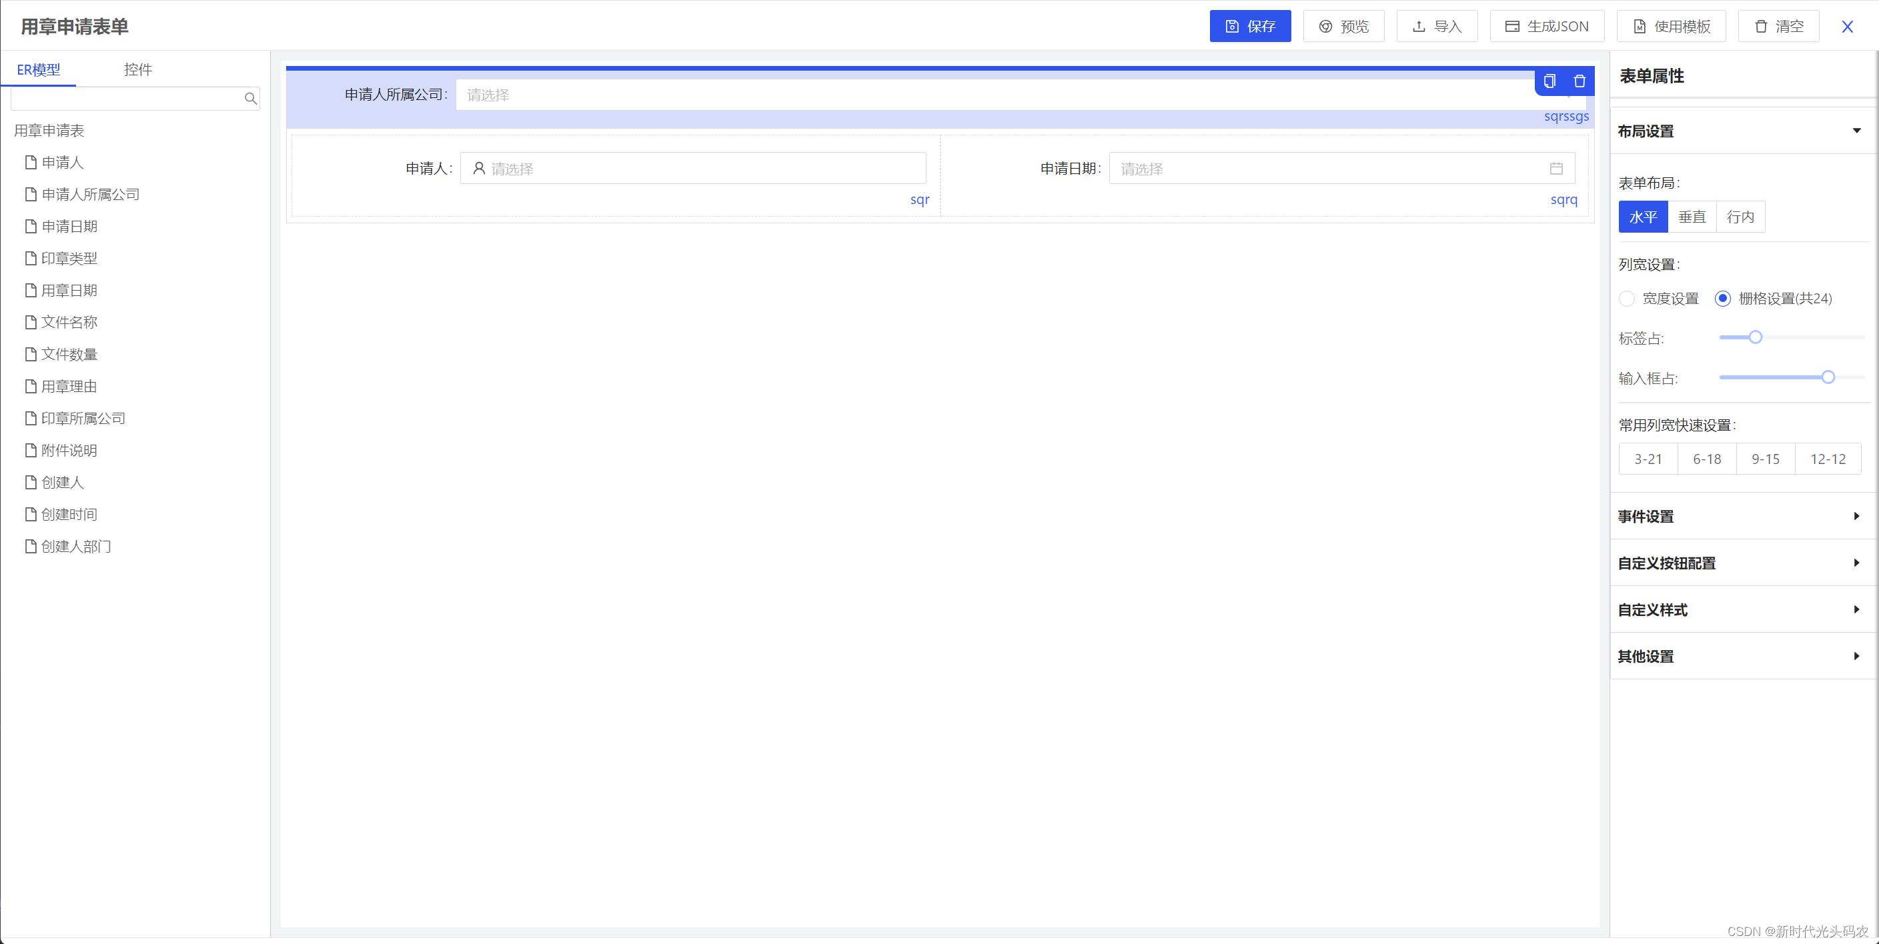This screenshot has height=944, width=1879.
Task: Click the search magnifier icon in ER panel
Action: 250,99
